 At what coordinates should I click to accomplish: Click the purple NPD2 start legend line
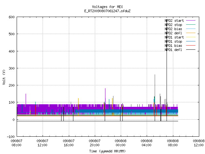pos(191,21)
